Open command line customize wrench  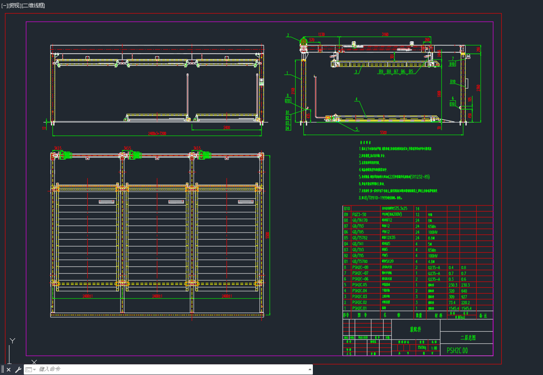click(18, 370)
